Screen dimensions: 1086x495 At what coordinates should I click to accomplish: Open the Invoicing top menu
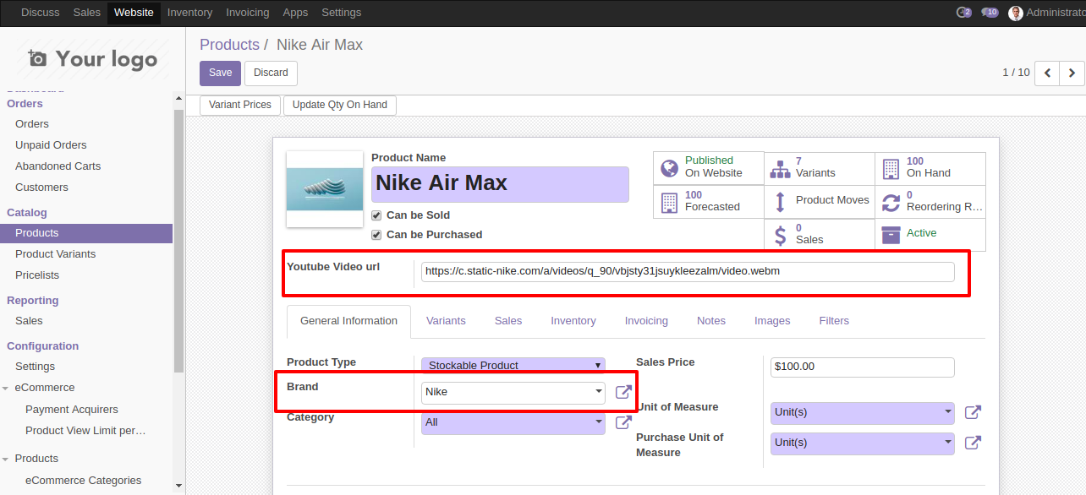click(x=248, y=13)
